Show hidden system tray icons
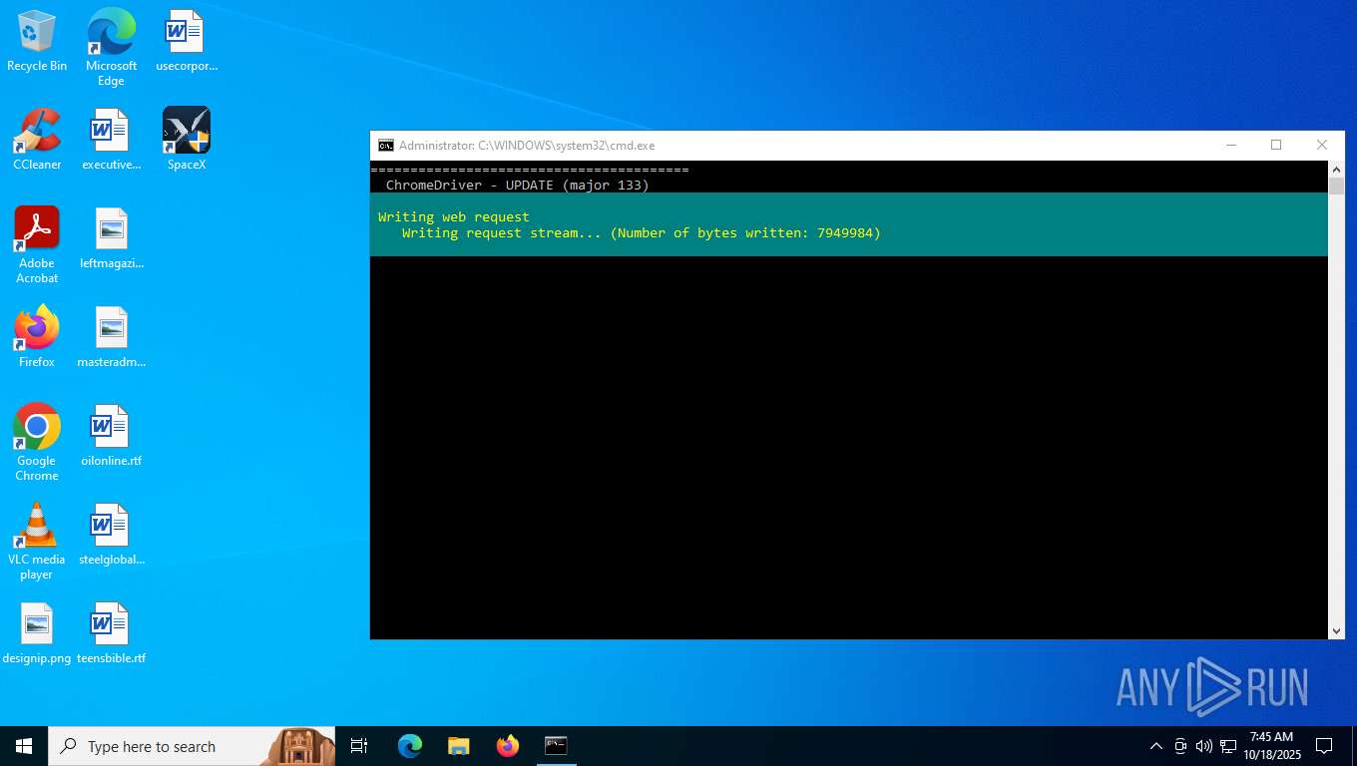Screen dimensions: 1357x766 [x=1156, y=746]
